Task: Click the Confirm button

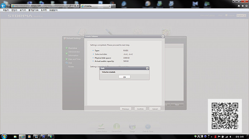Action: pos(140,109)
